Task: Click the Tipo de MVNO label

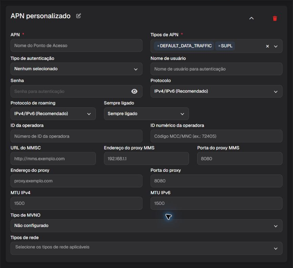Action: [x=25, y=215]
